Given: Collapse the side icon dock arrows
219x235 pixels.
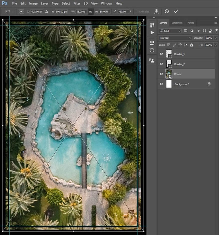Looking at the screenshot, I should point(154,18).
